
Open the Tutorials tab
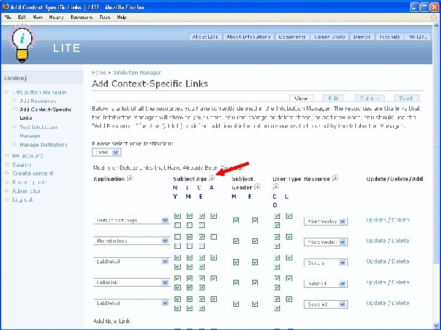pos(390,37)
